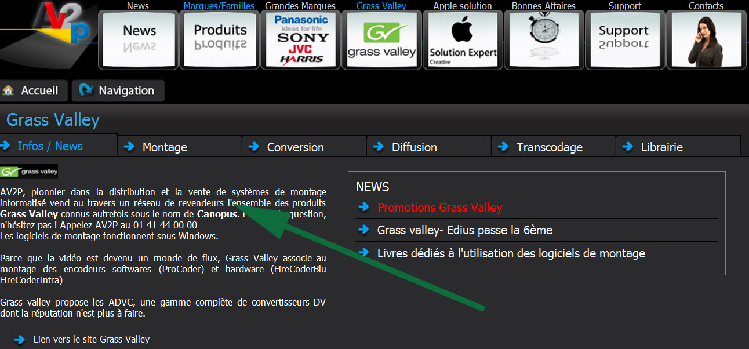Click the Contacts woman-on-phone image

tap(706, 39)
